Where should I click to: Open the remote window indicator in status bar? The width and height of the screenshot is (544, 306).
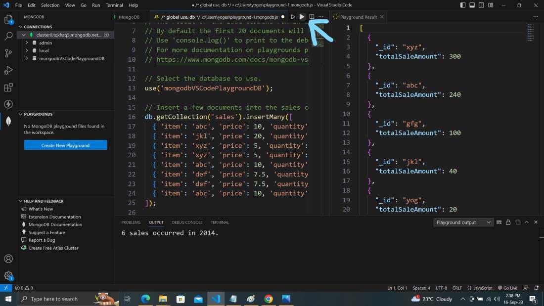(6, 288)
